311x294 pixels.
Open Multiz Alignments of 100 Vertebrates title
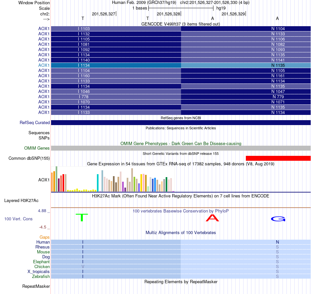[x=181, y=232]
